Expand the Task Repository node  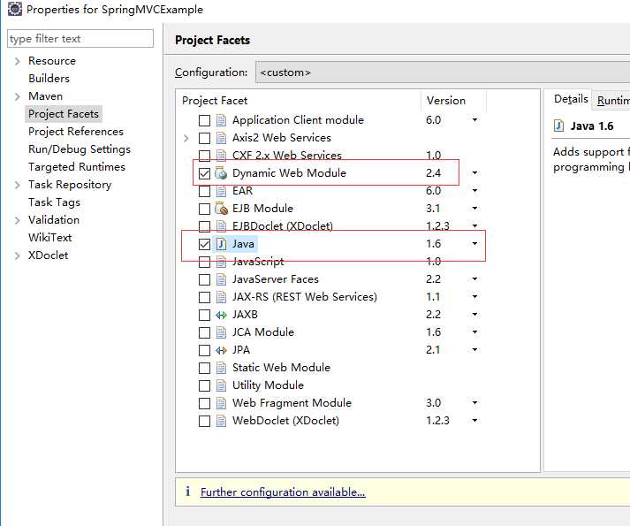18,185
